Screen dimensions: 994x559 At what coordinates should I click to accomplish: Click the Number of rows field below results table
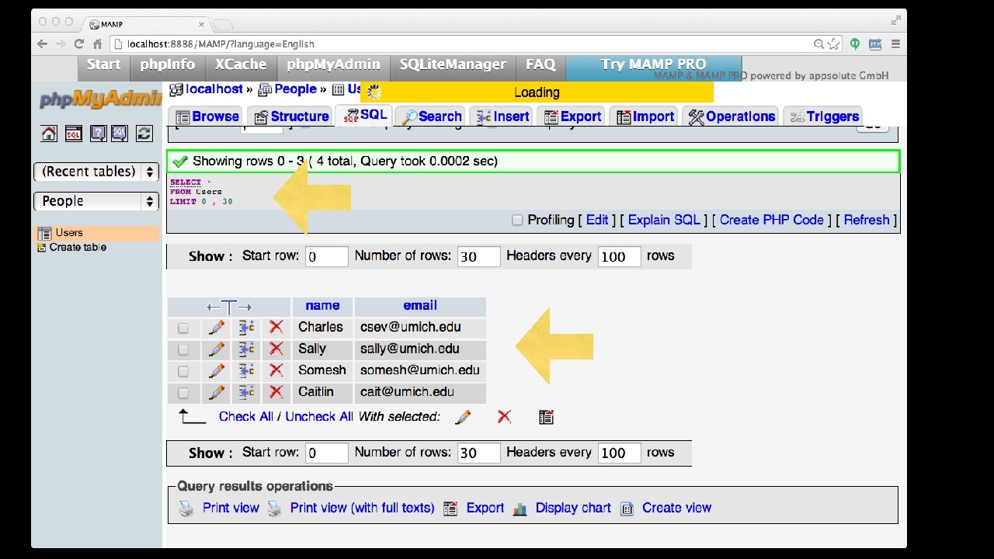click(478, 453)
